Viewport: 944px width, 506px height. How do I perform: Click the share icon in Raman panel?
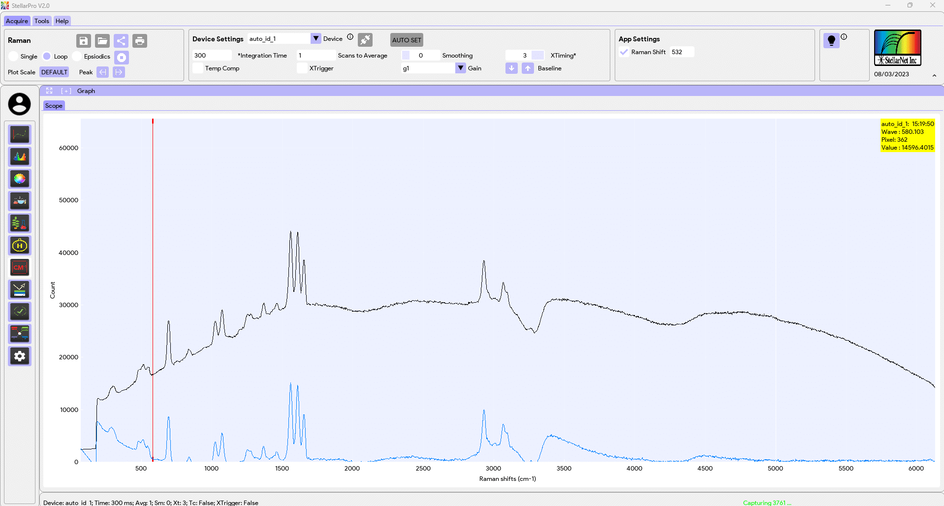[x=121, y=41]
